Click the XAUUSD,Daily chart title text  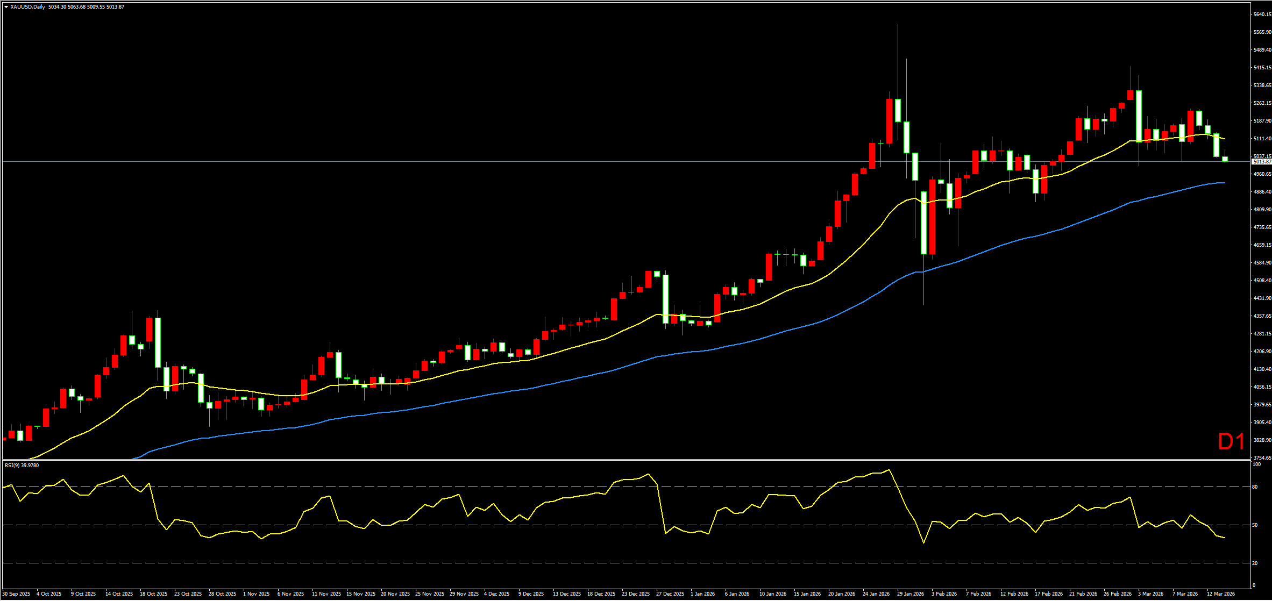coord(28,7)
